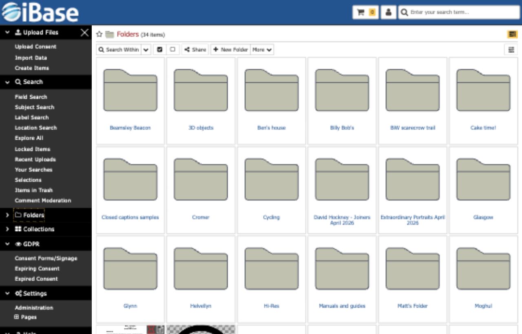Click the deselect all empty checkbox
The image size is (522, 334).
click(173, 50)
